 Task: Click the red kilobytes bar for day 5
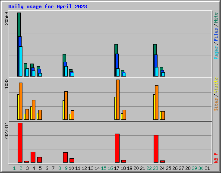click(39, 160)
